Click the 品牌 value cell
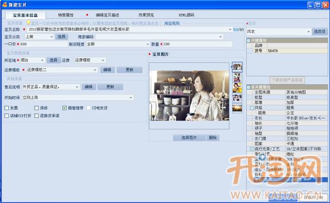The width and height of the screenshot is (330, 203). [298, 46]
